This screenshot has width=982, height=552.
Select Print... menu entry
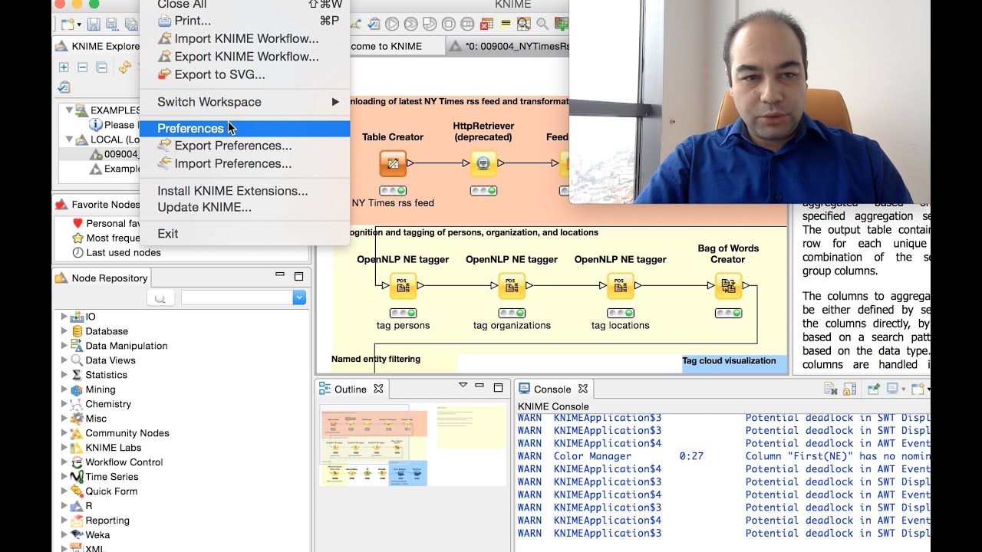tap(245, 21)
